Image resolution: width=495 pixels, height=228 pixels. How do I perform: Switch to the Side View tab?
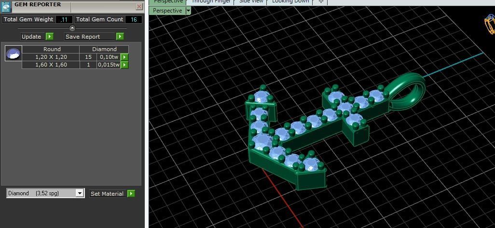(x=251, y=2)
